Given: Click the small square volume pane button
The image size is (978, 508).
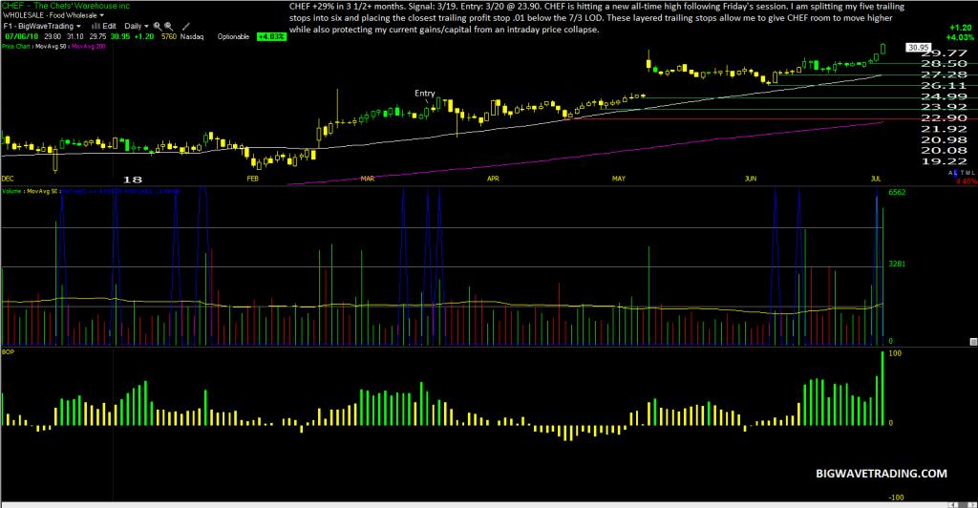Looking at the screenshot, I should [x=973, y=342].
